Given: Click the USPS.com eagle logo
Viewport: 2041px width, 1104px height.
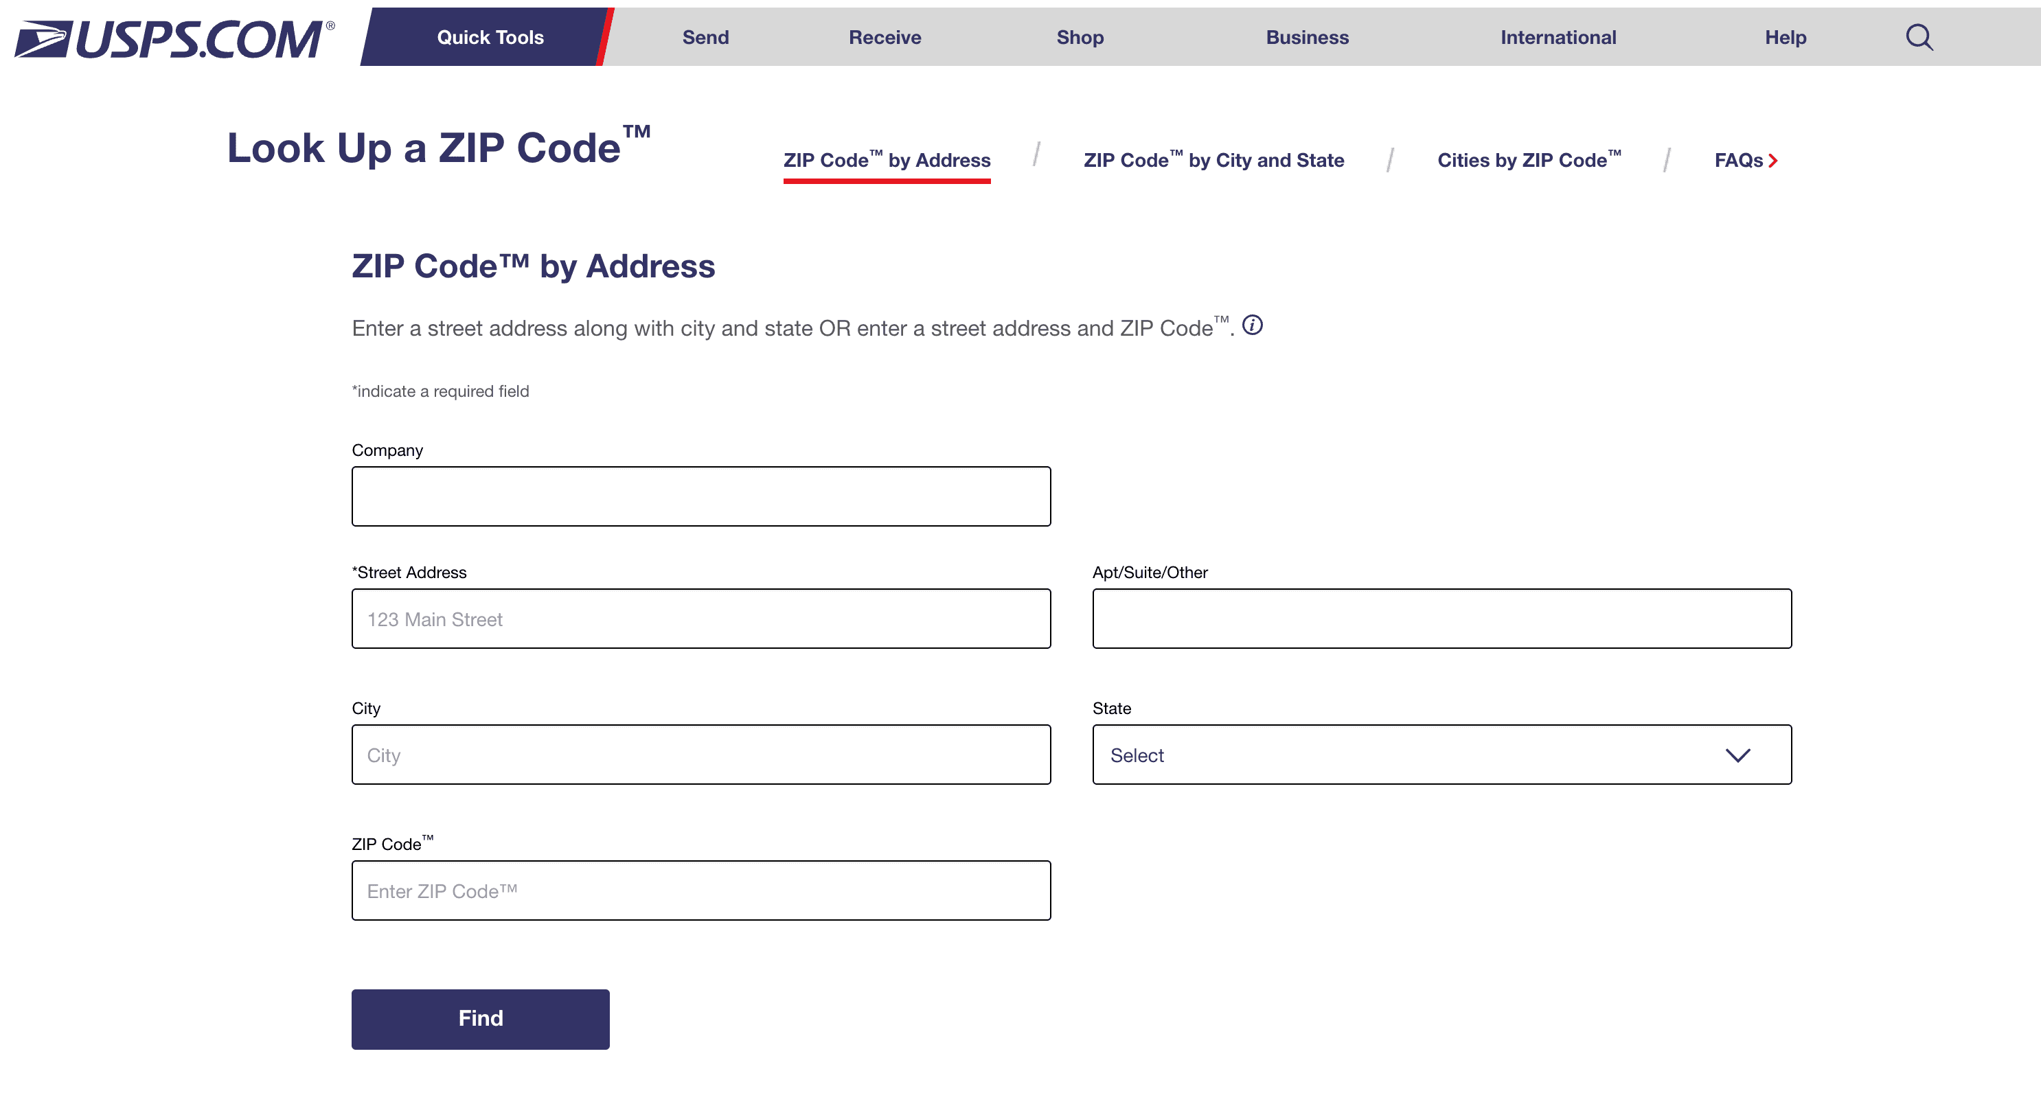Looking at the screenshot, I should click(x=174, y=38).
